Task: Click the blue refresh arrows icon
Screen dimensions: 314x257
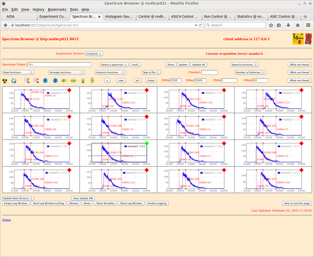Action: click(14, 81)
